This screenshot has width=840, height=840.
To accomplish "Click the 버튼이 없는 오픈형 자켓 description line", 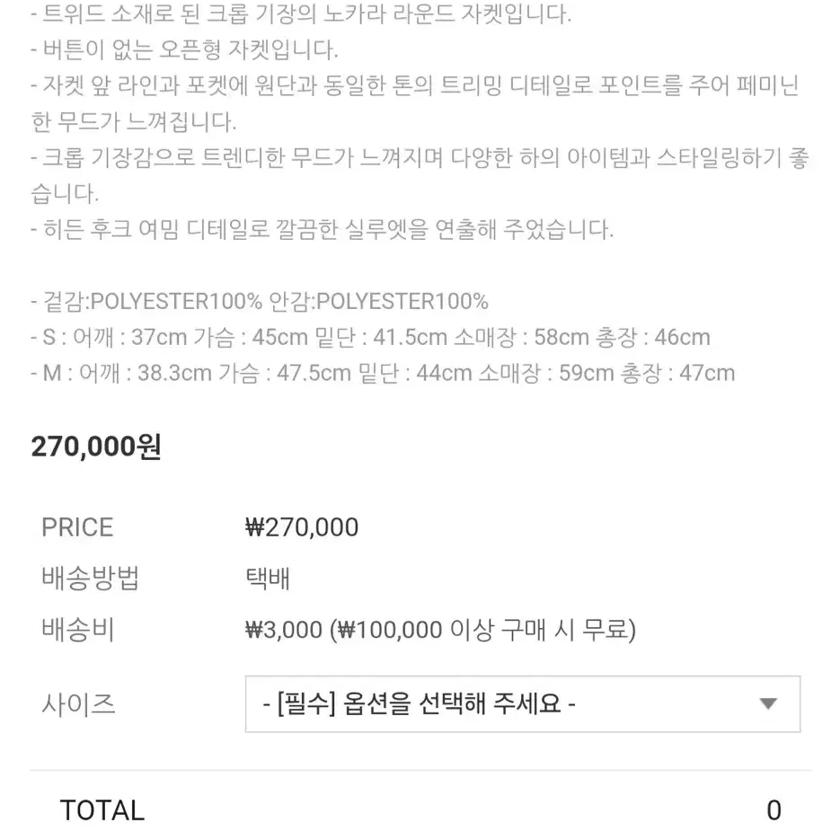I will (185, 49).
